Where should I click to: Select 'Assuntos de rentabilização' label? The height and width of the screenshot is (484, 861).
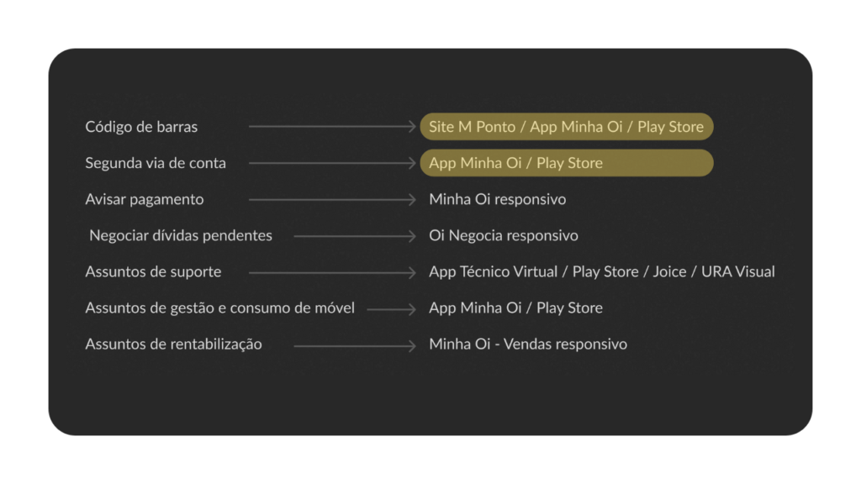(x=173, y=344)
